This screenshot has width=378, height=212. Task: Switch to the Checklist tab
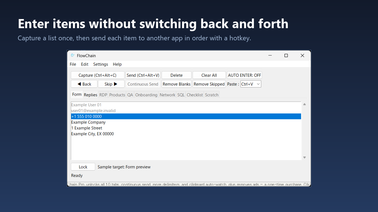pyautogui.click(x=195, y=95)
